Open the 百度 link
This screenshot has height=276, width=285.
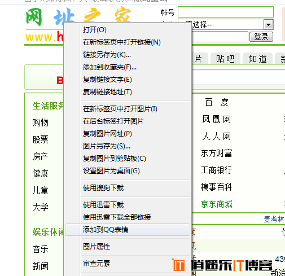[217, 103]
